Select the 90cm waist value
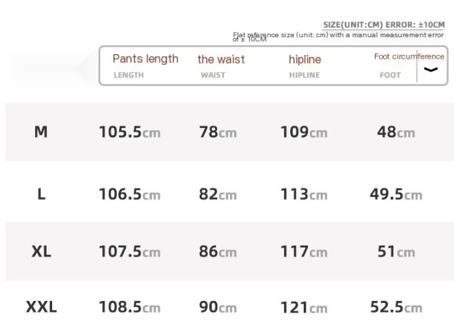The height and width of the screenshot is (324, 454). (218, 308)
